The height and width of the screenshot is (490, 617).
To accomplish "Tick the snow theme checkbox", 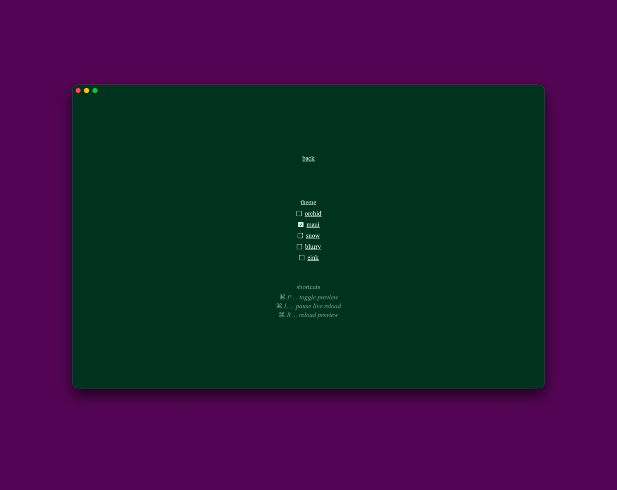I will pos(300,236).
